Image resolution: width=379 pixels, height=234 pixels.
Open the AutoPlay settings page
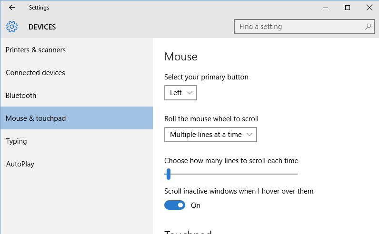[20, 164]
